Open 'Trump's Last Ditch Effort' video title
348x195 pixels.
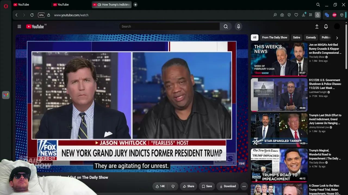click(x=325, y=119)
